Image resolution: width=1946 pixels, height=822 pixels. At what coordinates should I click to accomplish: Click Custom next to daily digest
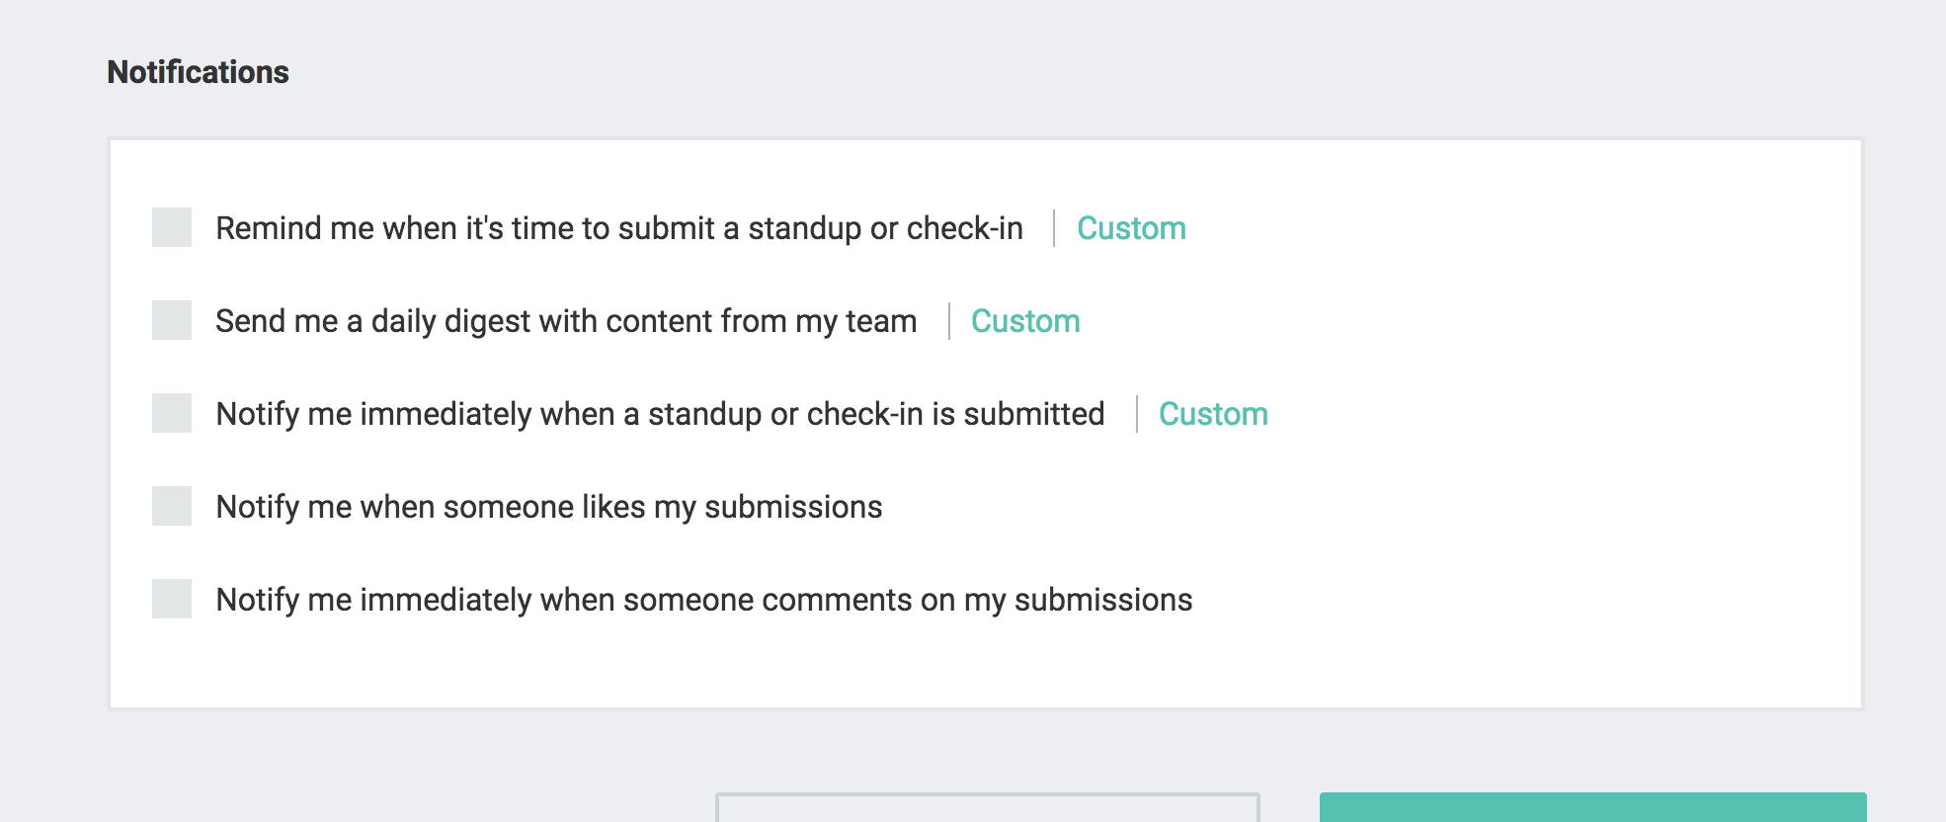coord(1025,321)
